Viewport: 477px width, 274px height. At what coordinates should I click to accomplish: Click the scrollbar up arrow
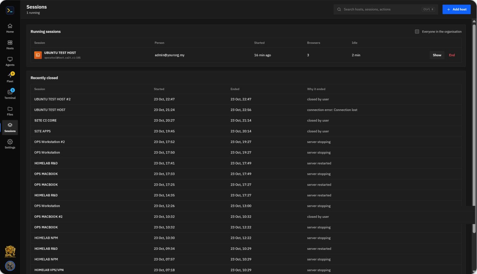tap(474, 21)
